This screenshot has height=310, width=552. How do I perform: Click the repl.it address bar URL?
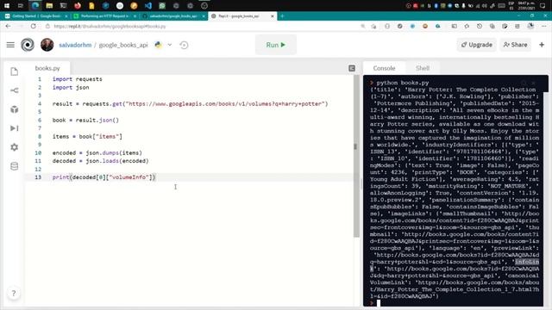tap(110, 27)
